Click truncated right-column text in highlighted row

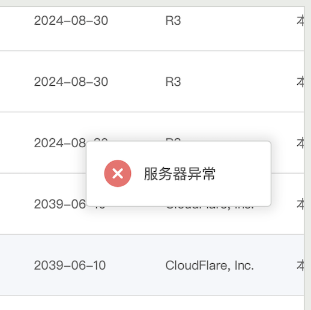coord(300,266)
